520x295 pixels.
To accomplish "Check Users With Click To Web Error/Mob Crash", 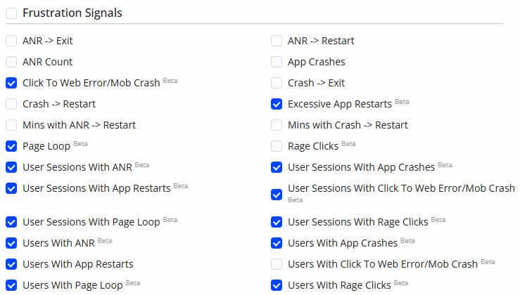I will 277,264.
